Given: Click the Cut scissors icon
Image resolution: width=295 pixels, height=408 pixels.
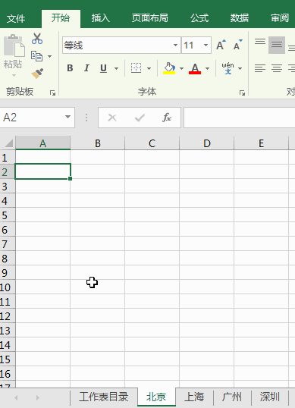Looking at the screenshot, I should coord(37,39).
